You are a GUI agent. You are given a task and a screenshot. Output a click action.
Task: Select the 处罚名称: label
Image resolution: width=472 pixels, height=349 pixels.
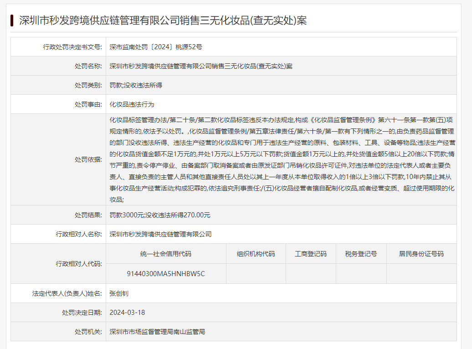[x=88, y=66]
